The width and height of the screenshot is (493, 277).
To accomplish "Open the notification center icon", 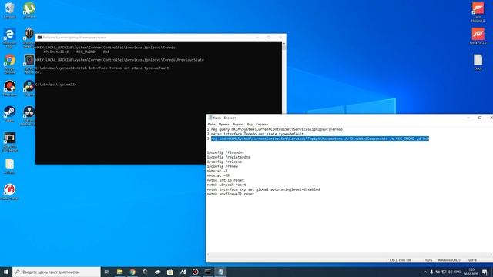I will tap(485, 272).
